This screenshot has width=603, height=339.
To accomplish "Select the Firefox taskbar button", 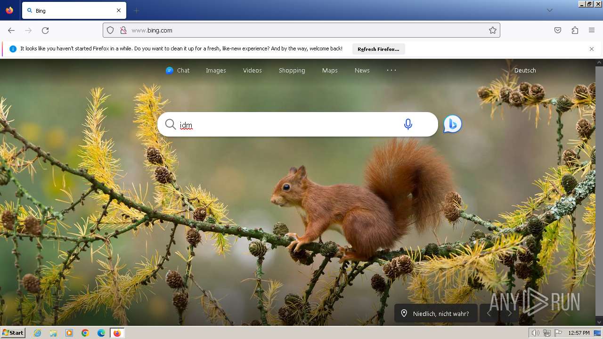I will tap(117, 333).
